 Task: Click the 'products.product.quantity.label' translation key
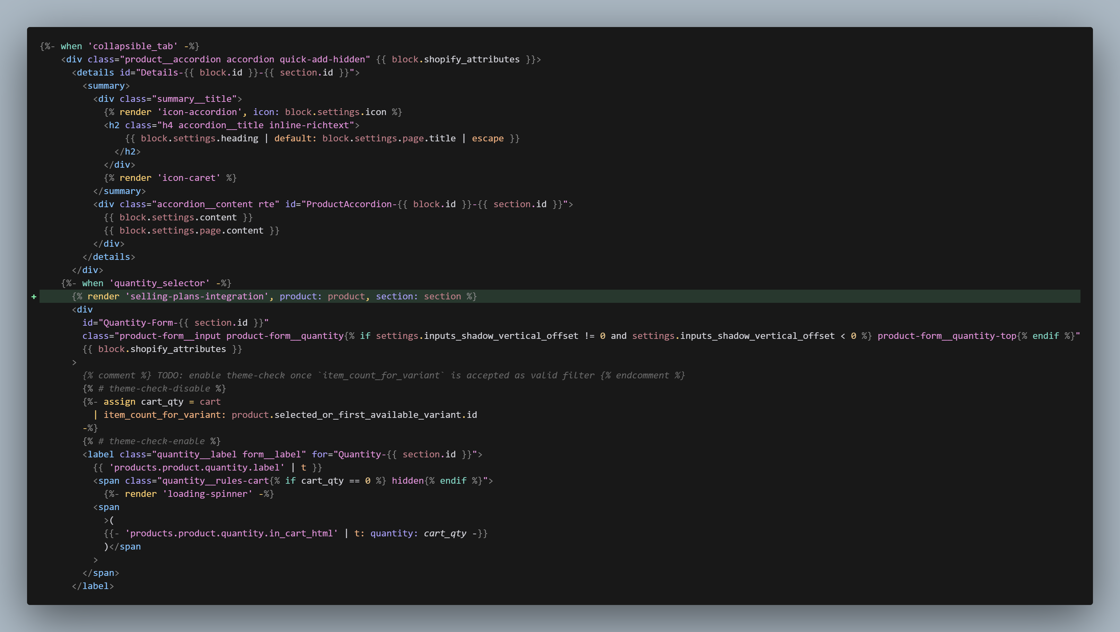tap(197, 467)
